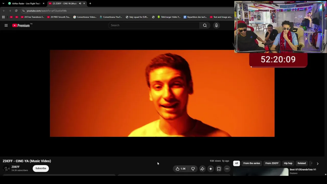Screen dimensions: 327x184
Task: Open 24 Free Transitions bookmark
Action: pyautogui.click(x=32, y=17)
